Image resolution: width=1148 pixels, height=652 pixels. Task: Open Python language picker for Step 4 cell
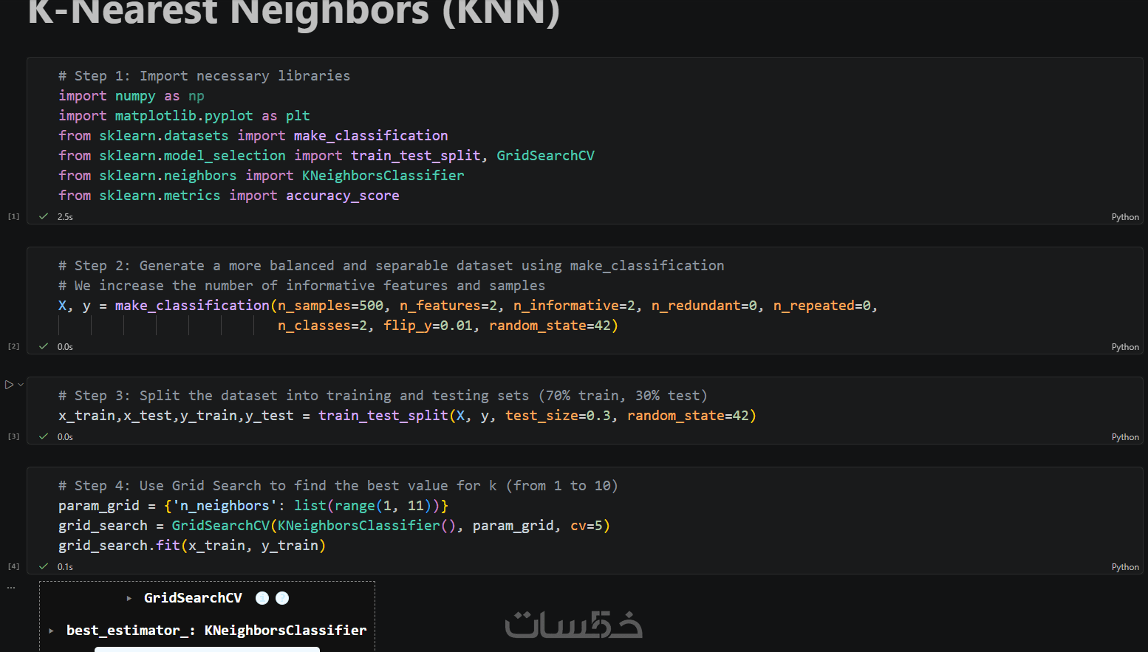(x=1125, y=567)
